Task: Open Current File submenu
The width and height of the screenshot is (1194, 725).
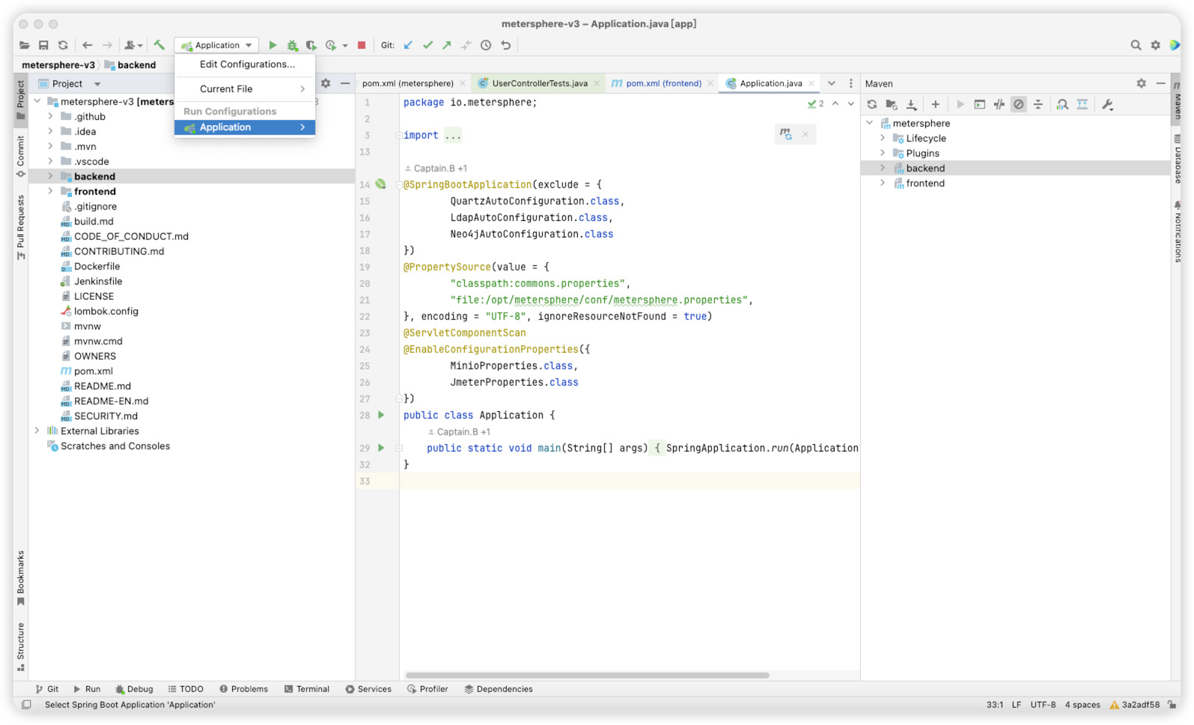Action: tap(245, 88)
